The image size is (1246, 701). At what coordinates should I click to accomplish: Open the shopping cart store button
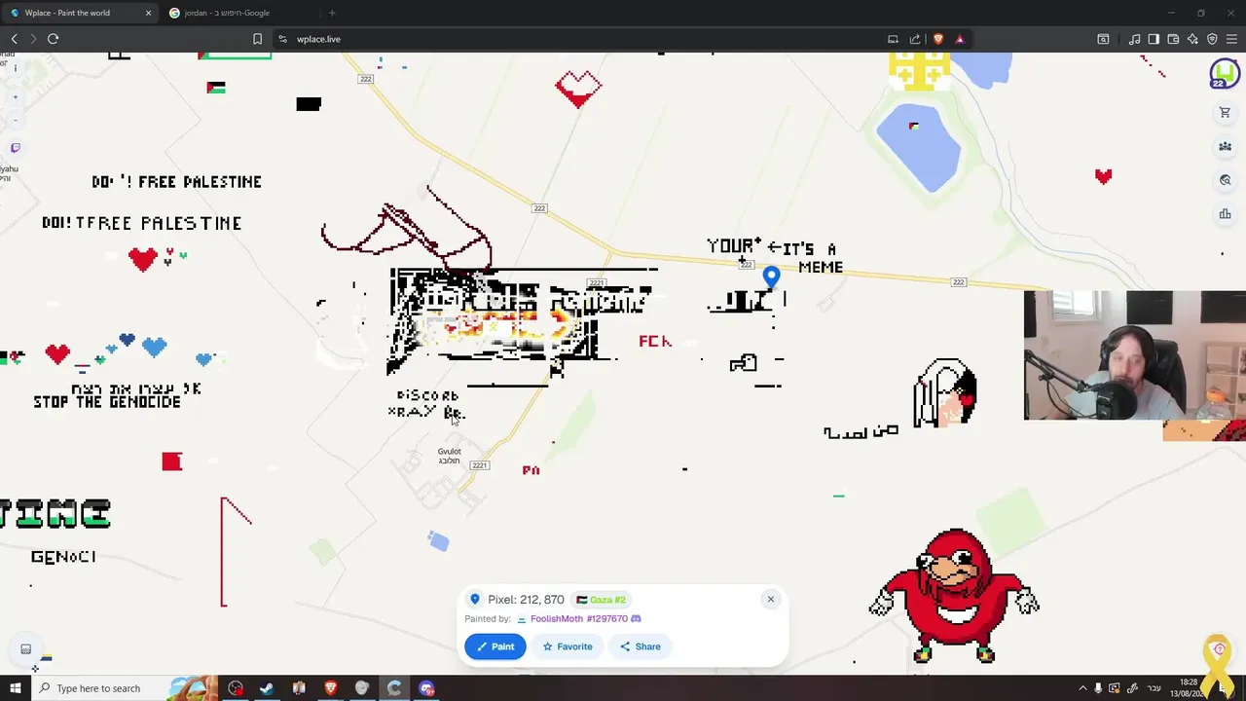pyautogui.click(x=1225, y=113)
